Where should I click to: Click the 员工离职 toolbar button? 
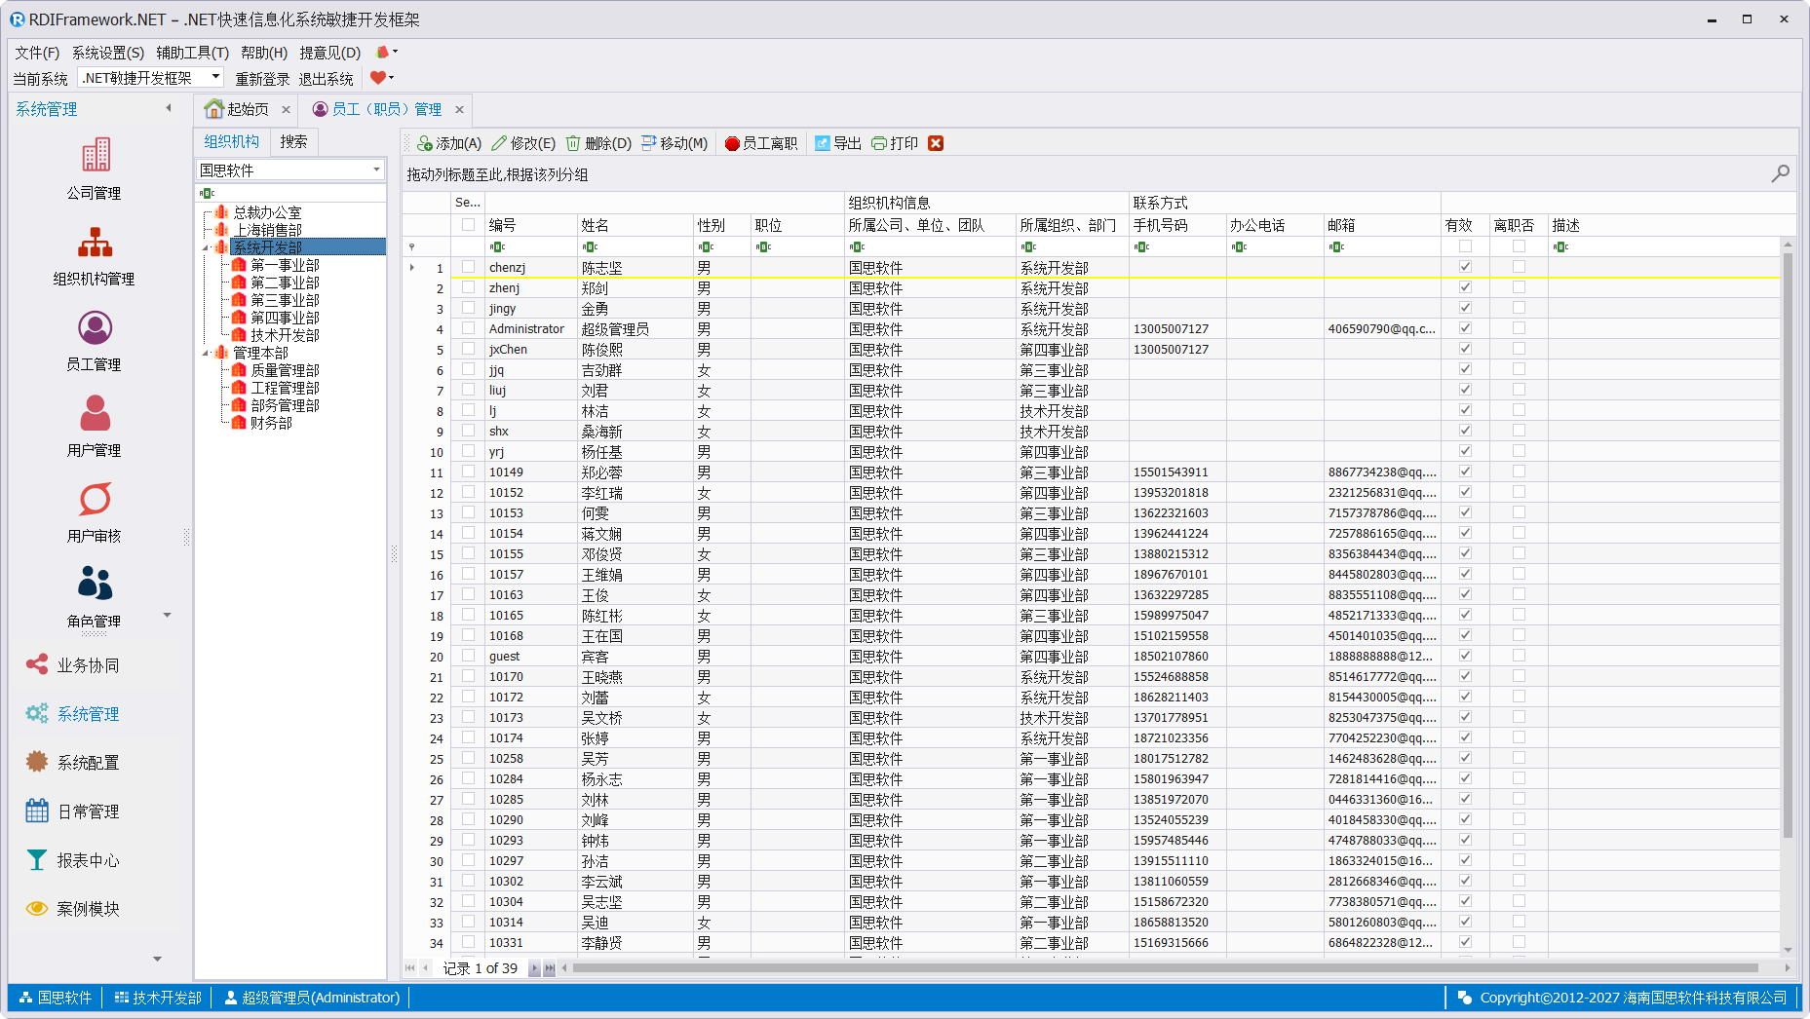(760, 143)
